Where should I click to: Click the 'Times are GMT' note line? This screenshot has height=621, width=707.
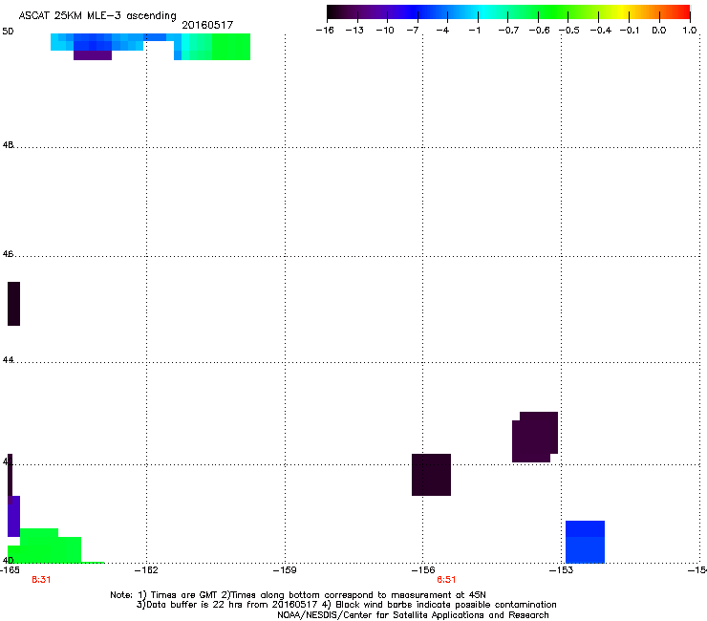click(x=298, y=595)
